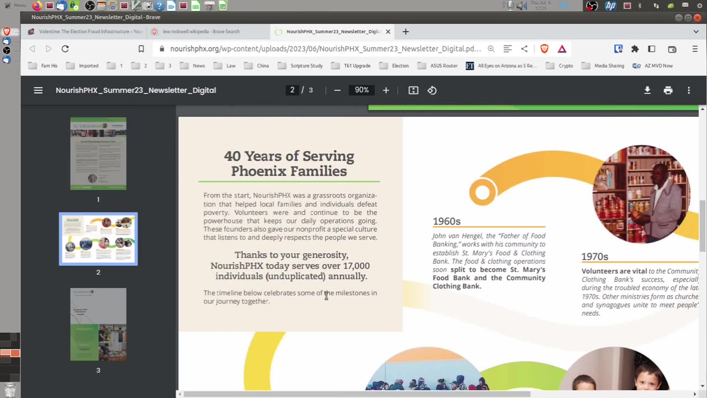Open PDF viewer more actions menu
707x398 pixels.
click(689, 90)
